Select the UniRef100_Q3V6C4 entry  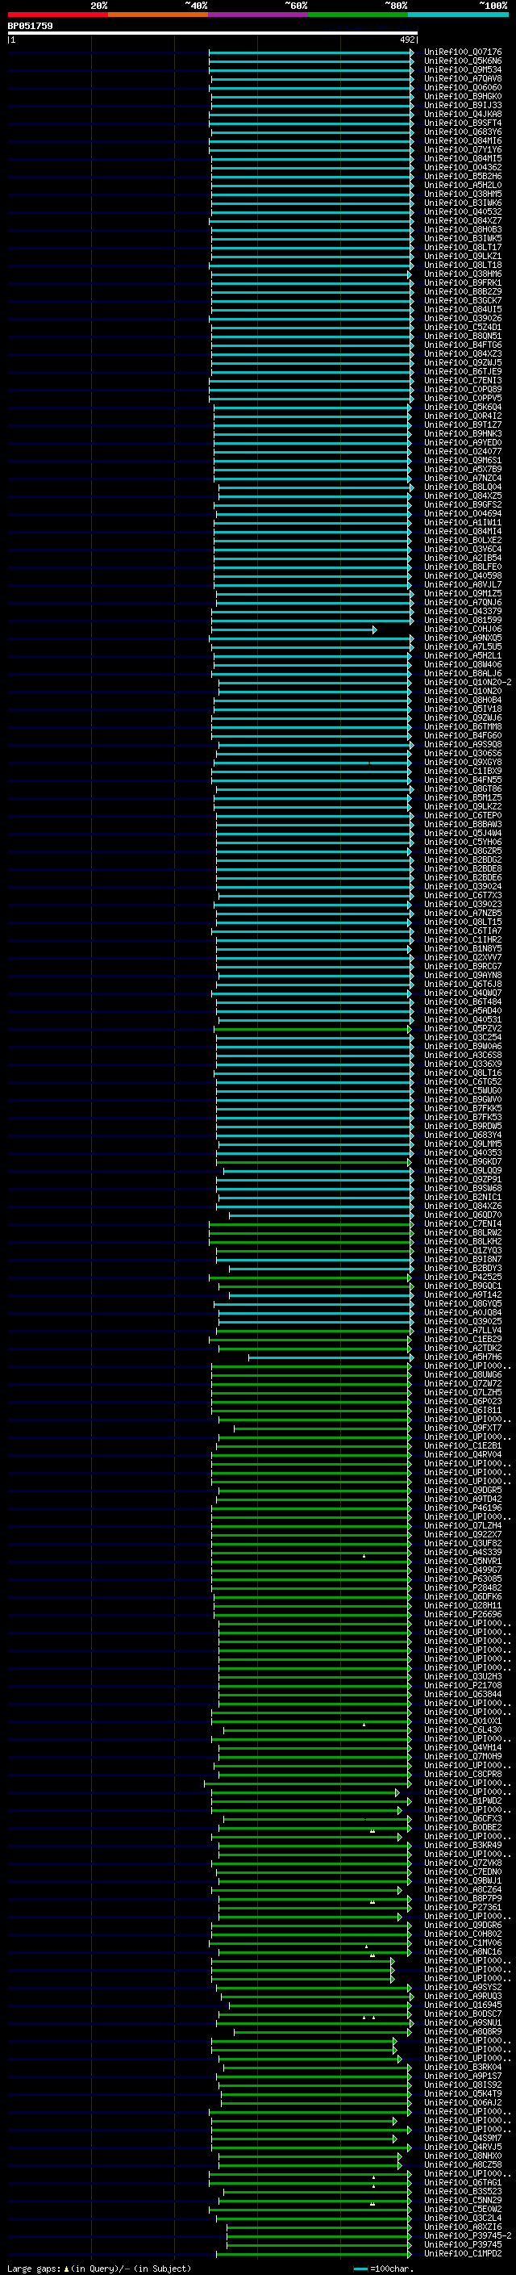(463, 550)
